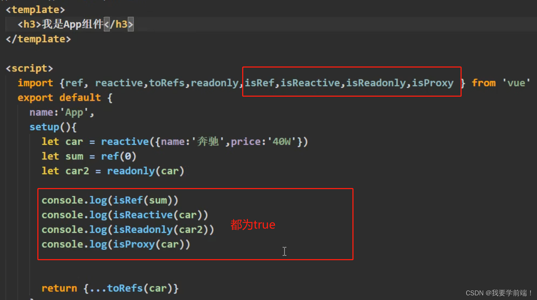Click the closing template tag
This screenshot has height=300, width=537.
(x=38, y=39)
